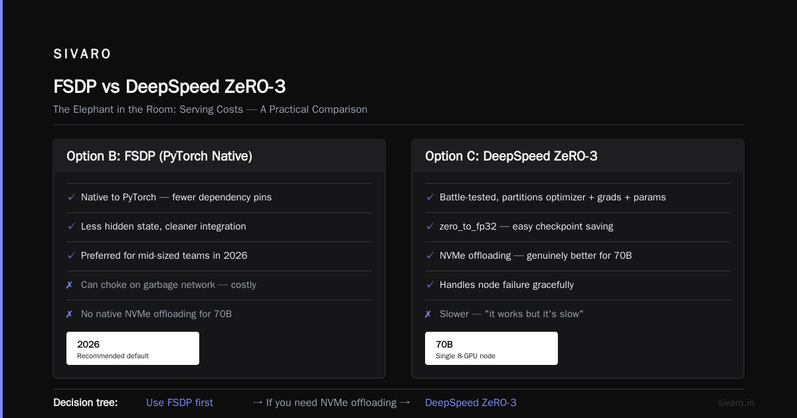Click the subtitle 'The Elephant in the Room' line

[210, 109]
